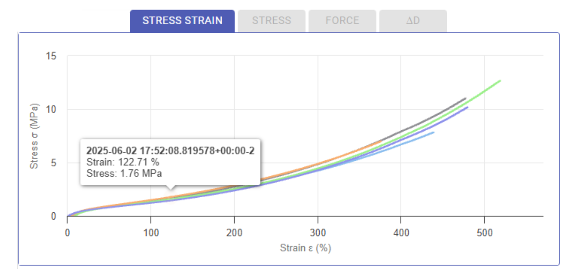Click the tooltip's pointer arrow

pos(170,187)
